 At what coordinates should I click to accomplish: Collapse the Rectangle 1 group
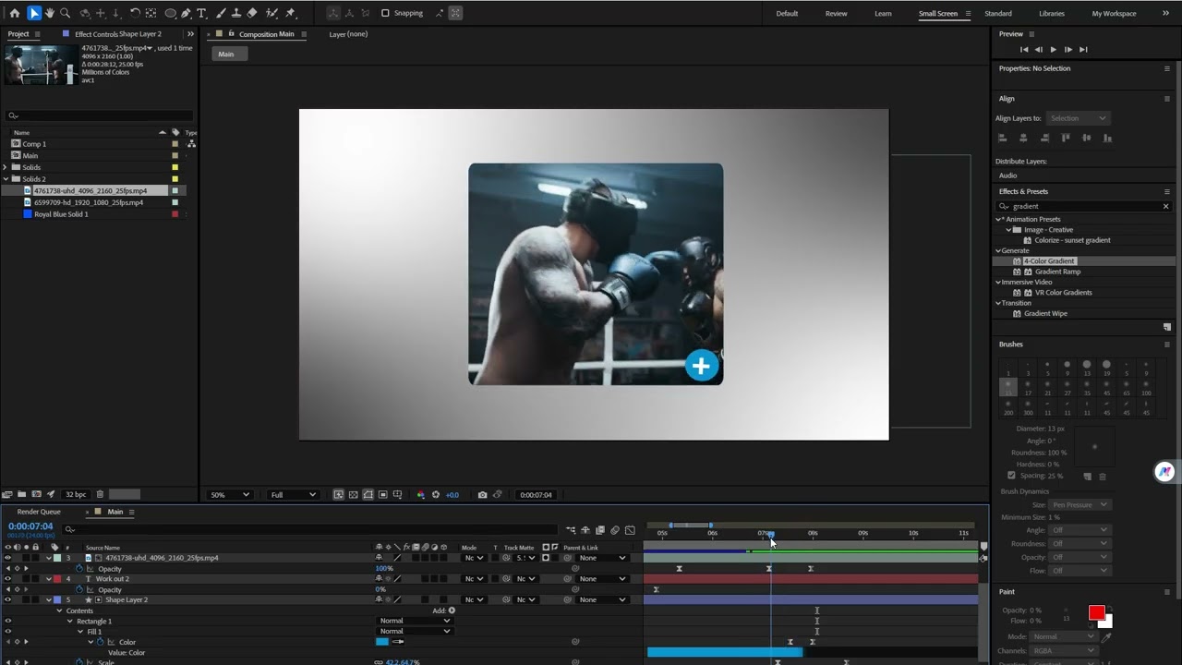(69, 622)
